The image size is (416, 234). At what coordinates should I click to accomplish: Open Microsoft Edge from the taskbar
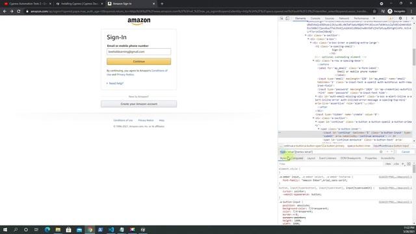(47, 229)
